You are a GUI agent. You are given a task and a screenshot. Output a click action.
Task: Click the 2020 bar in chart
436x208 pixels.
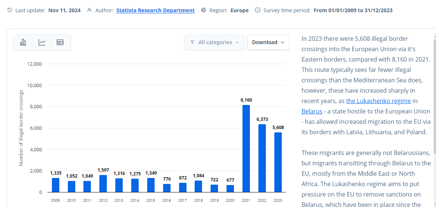click(230, 188)
